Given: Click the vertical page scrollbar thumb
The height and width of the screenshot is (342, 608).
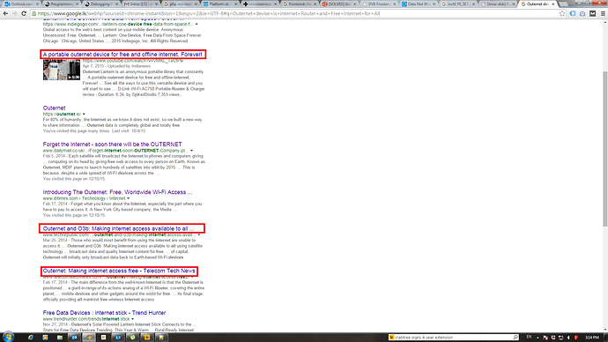Looking at the screenshot, I should point(604,149).
